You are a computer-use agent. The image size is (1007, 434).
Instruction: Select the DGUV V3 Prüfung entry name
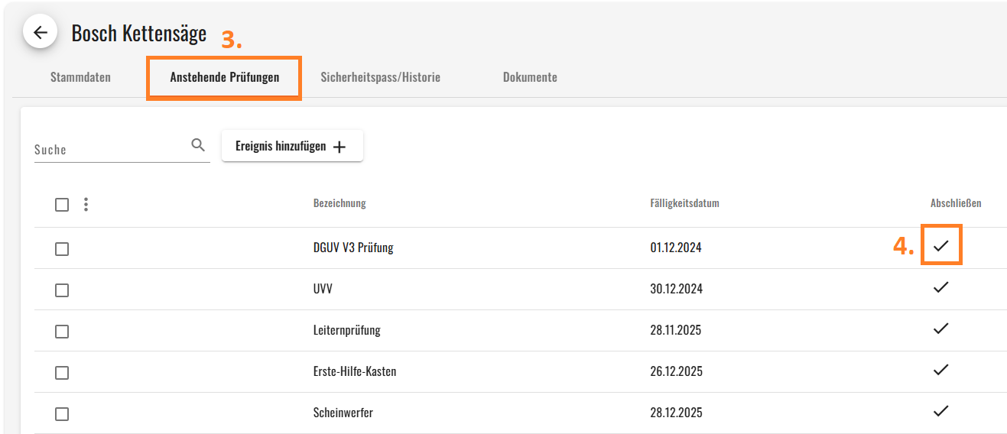point(353,248)
